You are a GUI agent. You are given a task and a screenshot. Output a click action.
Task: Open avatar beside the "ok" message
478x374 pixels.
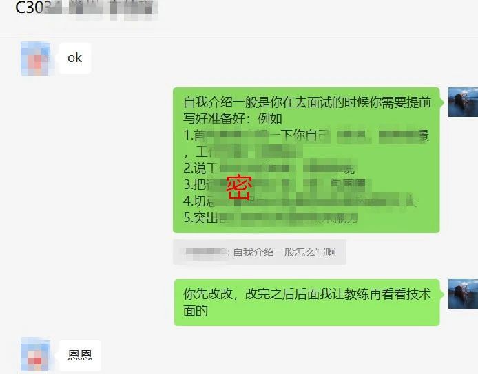35,58
